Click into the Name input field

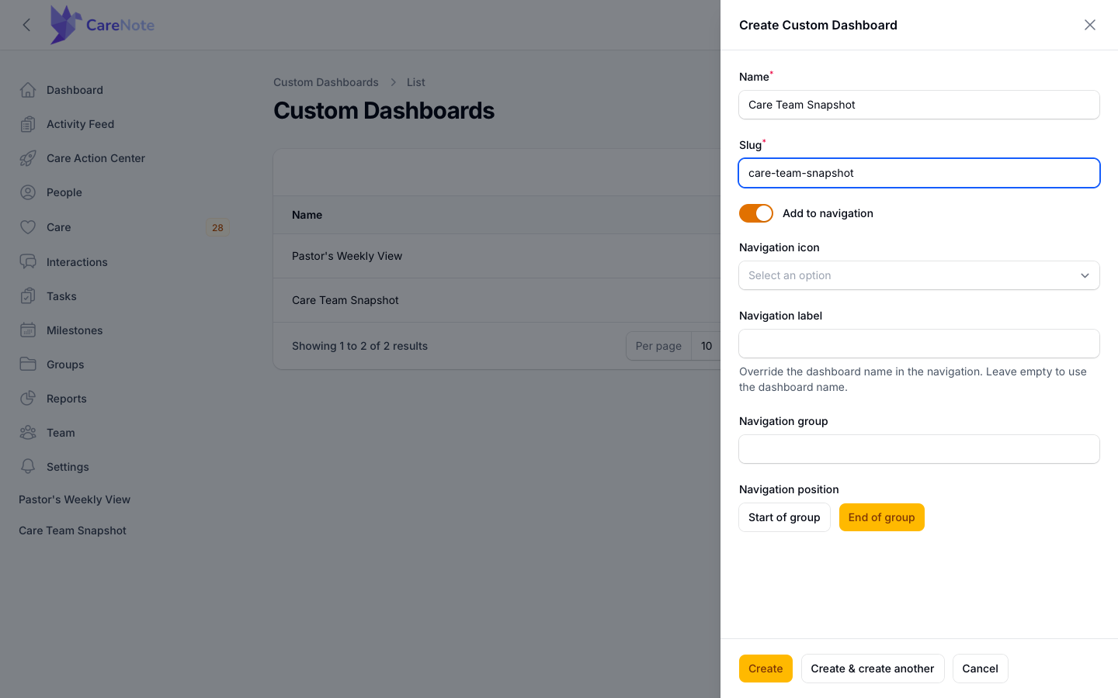coord(919,105)
